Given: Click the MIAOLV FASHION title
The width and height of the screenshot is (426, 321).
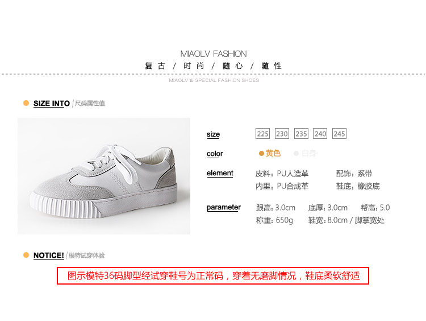Looking at the screenshot, I should tap(214, 53).
